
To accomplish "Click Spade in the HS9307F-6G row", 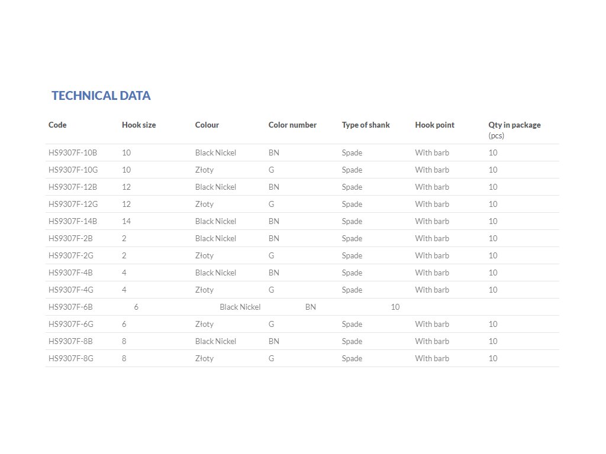I will click(x=352, y=324).
